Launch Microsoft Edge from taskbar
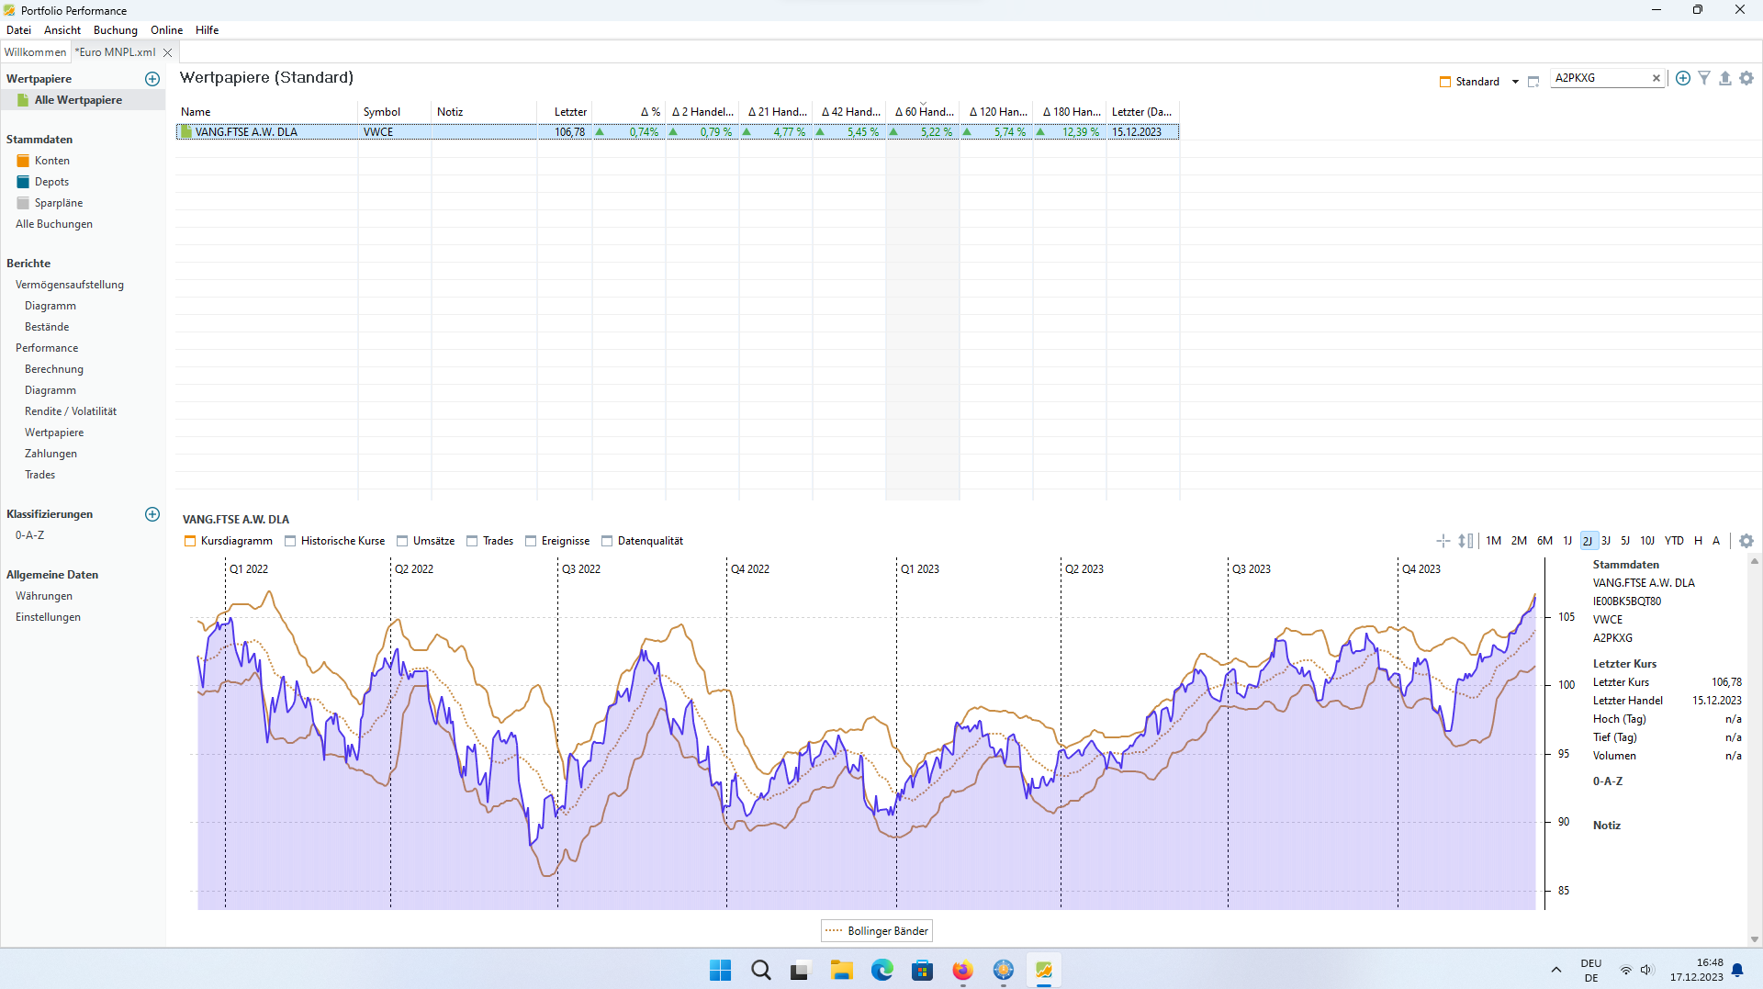1763x989 pixels. 881,970
